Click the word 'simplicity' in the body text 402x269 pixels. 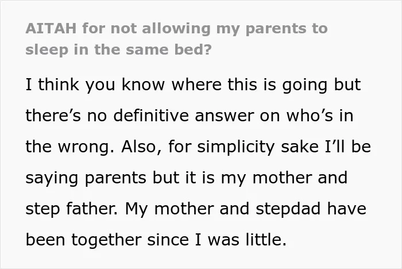pos(235,148)
